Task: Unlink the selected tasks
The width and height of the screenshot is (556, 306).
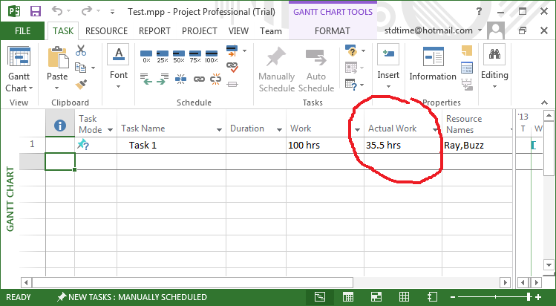Action: point(215,79)
